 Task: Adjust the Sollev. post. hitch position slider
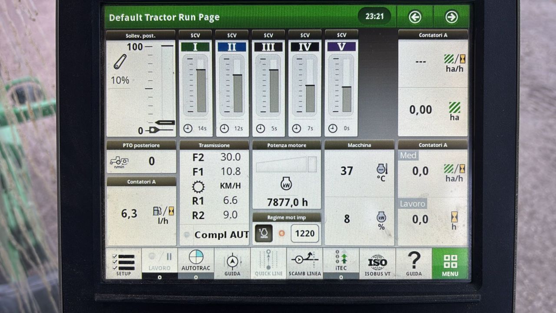(167, 87)
